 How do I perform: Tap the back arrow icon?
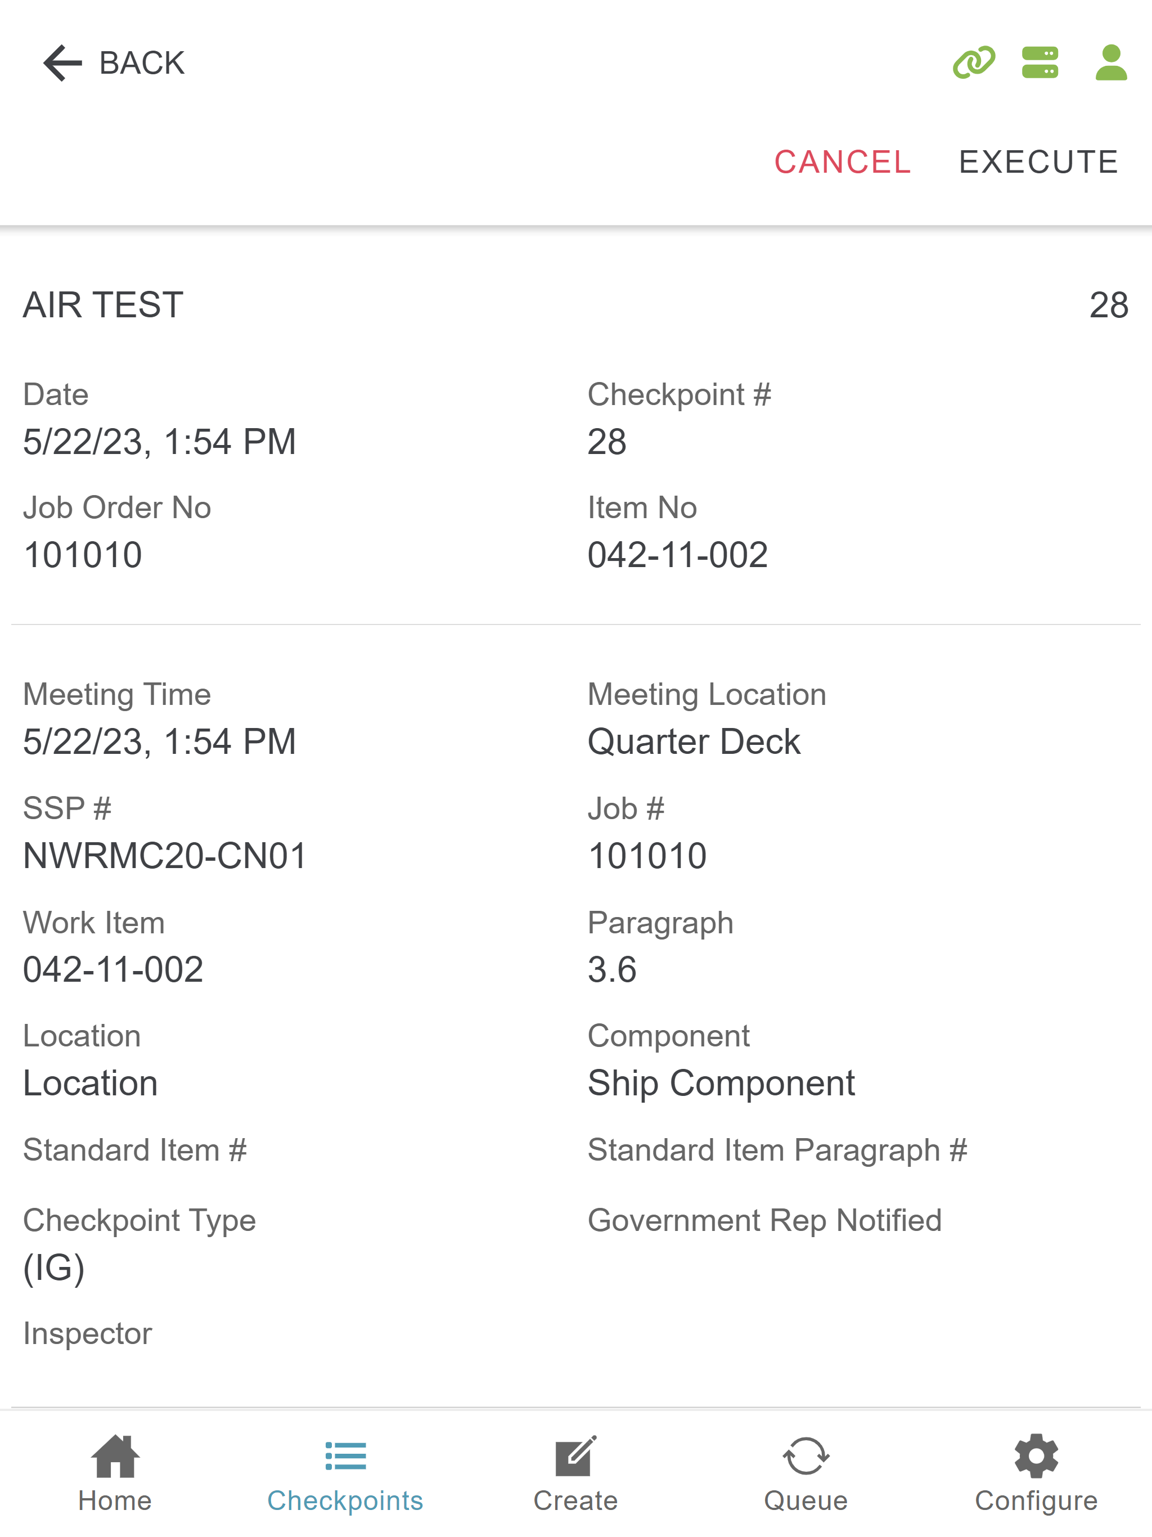[62, 63]
